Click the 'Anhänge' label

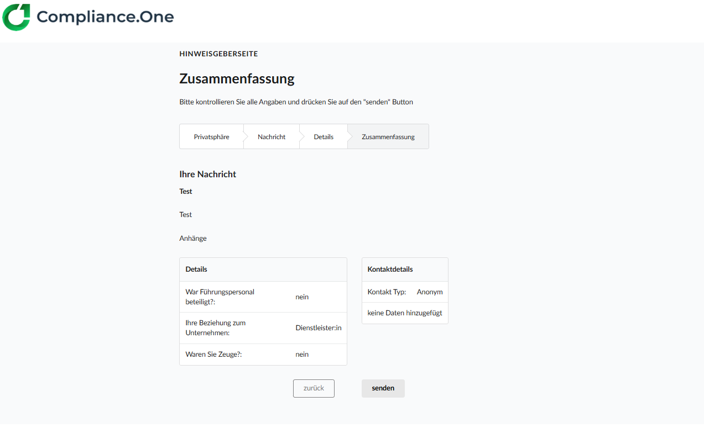193,239
